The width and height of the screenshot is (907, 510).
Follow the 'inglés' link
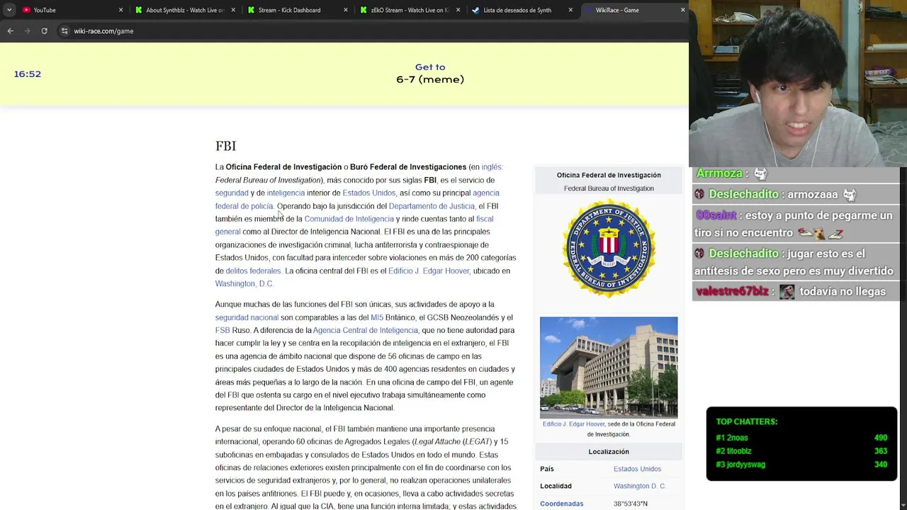click(x=492, y=167)
